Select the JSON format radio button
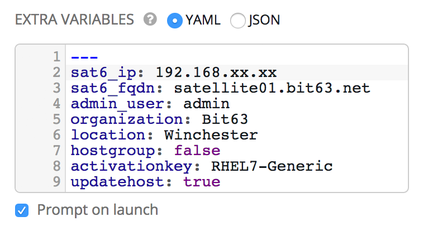 click(x=238, y=21)
